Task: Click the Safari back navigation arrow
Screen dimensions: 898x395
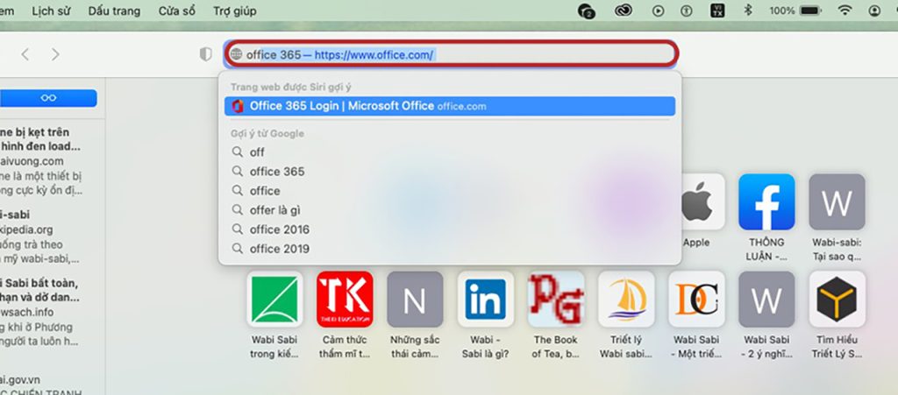Action: click(x=25, y=54)
